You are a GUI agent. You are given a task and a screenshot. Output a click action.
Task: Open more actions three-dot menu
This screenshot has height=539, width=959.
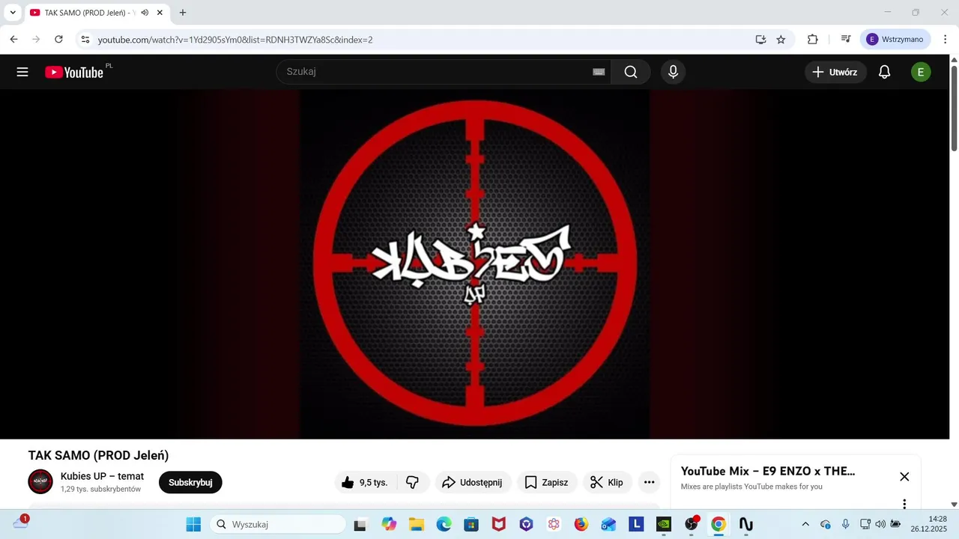pos(649,482)
